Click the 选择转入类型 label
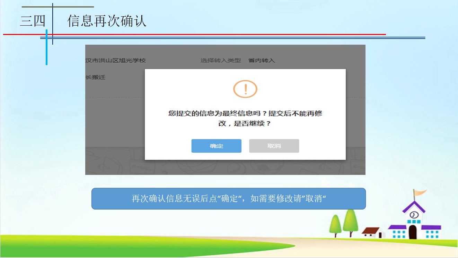The height and width of the screenshot is (258, 458). (220, 61)
